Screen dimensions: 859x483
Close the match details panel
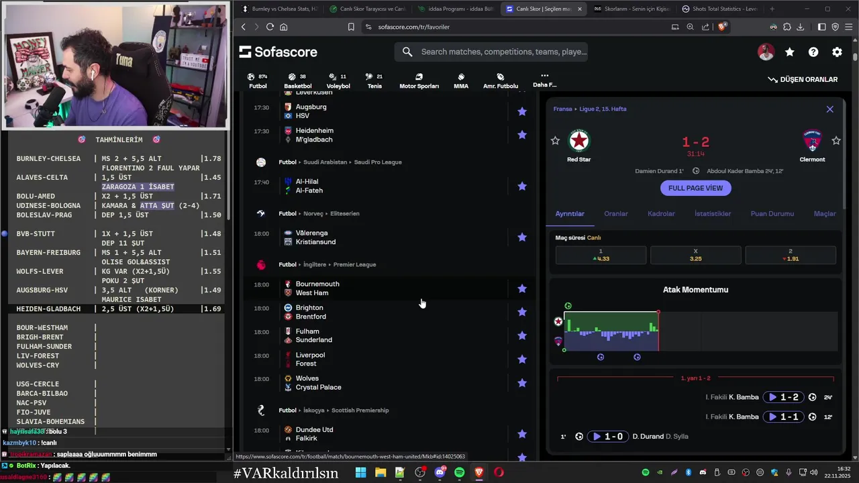[829, 109]
